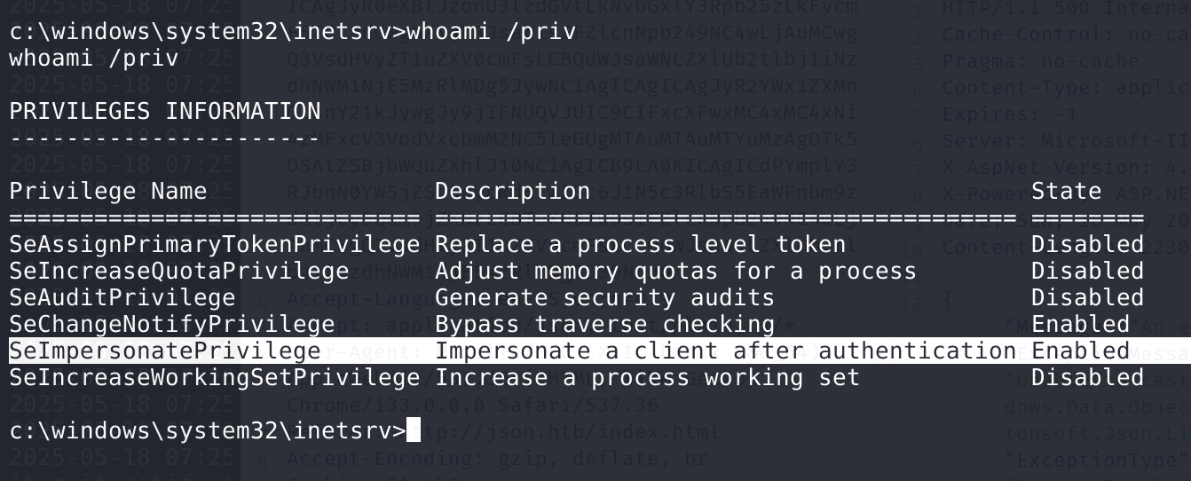The image size is (1191, 481).
Task: Click the SeAssignPrimaryTokenPrivilege entry
Action: pos(214,245)
